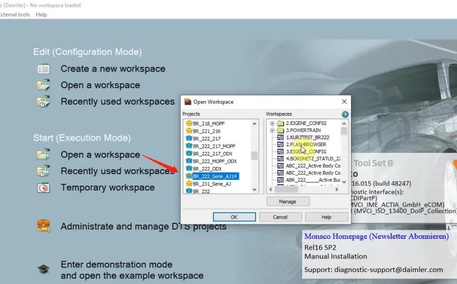The image size is (457, 284).
Task: Click Workspaces horizontal scroll right arrow
Action: [x=337, y=190]
